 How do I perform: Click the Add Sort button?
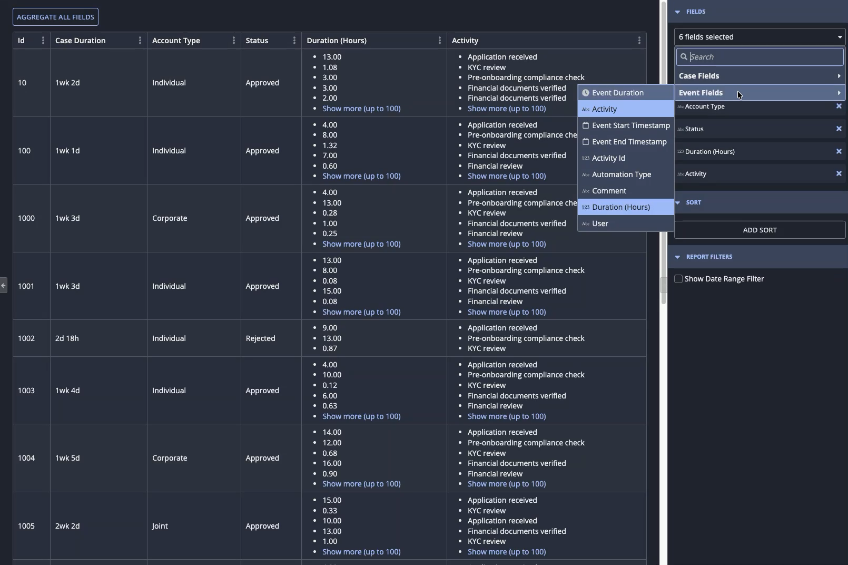pyautogui.click(x=760, y=230)
